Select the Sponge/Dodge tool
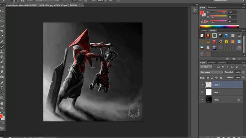The image size is (246, 138). (x=2, y=77)
